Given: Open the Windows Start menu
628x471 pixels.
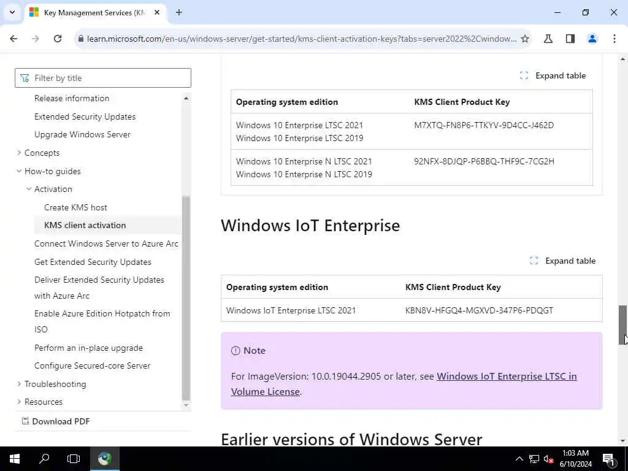Looking at the screenshot, I should point(15,459).
